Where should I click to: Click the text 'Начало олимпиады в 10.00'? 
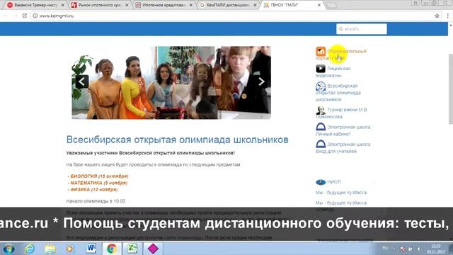(96, 201)
